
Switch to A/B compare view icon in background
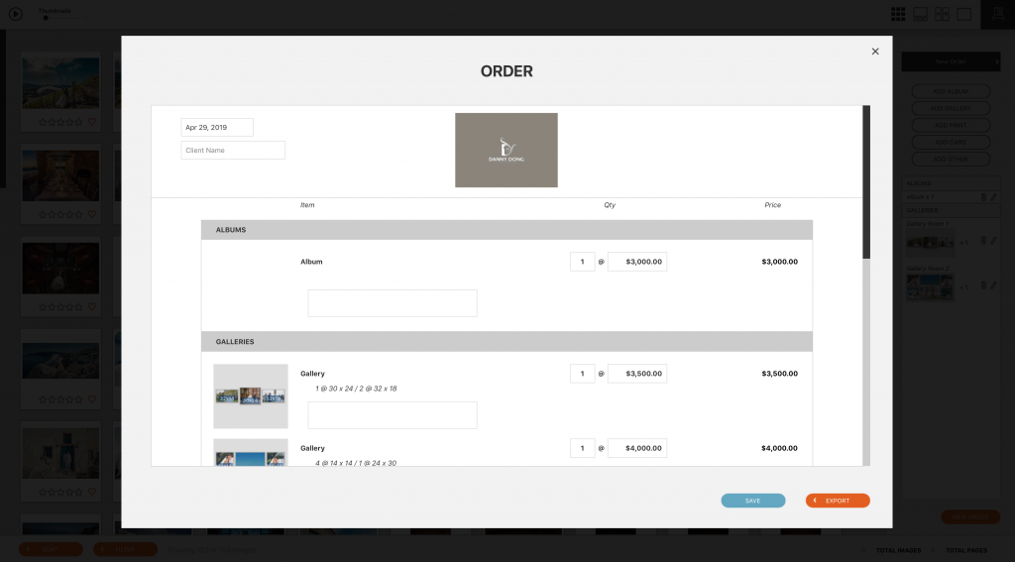pos(942,14)
